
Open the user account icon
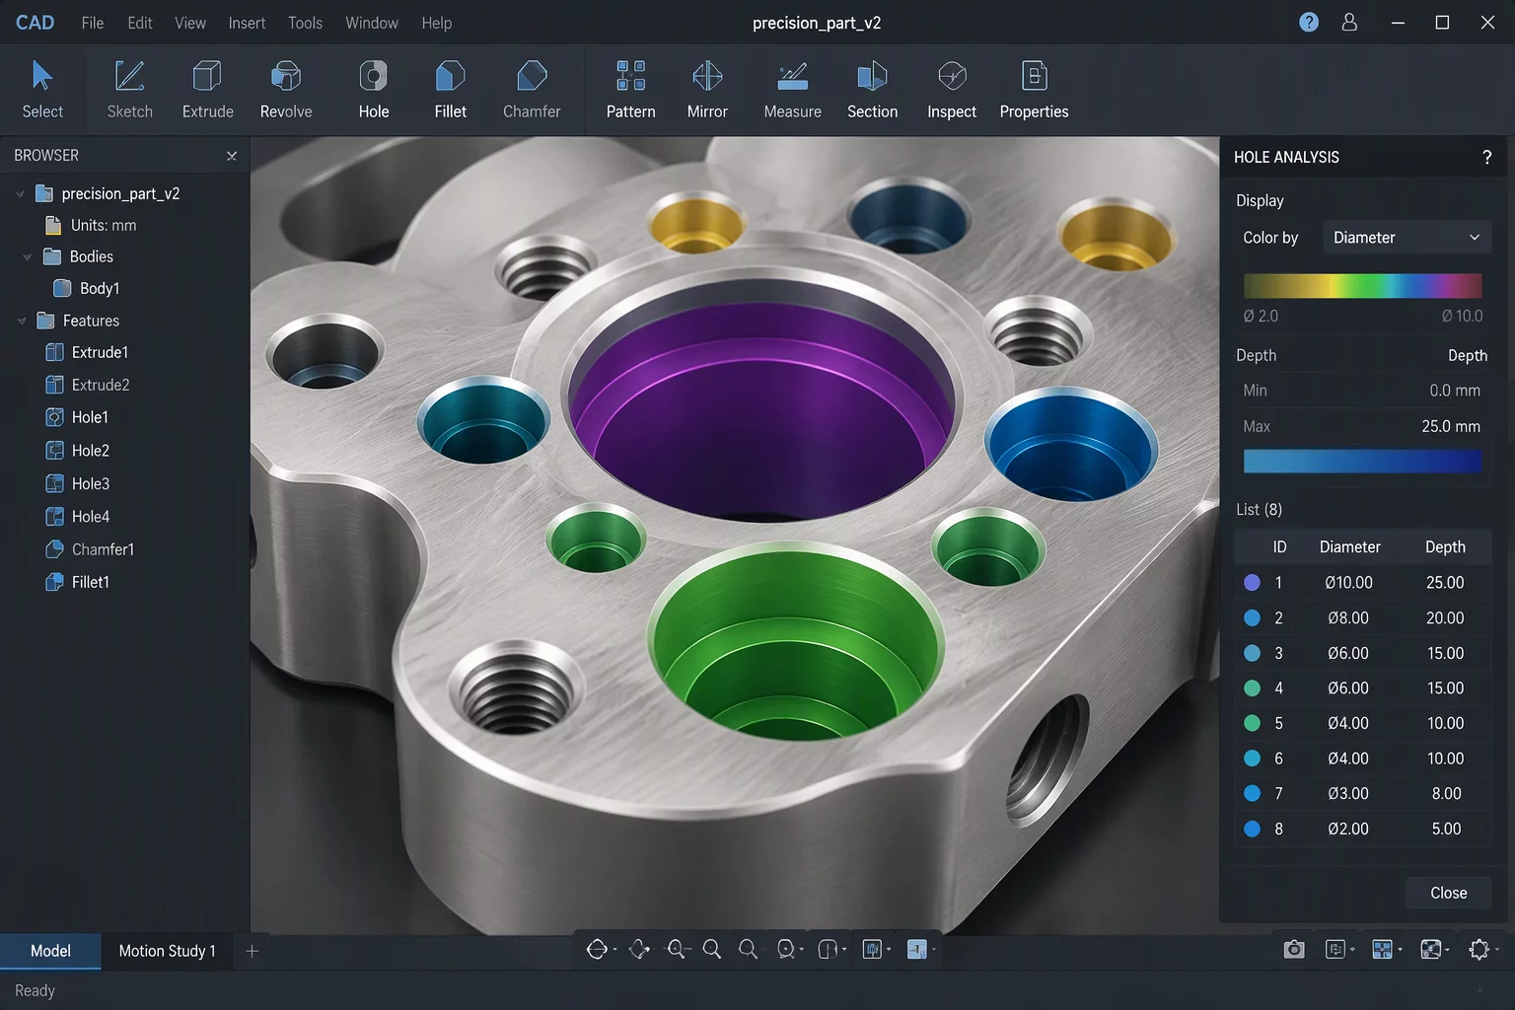coord(1349,22)
